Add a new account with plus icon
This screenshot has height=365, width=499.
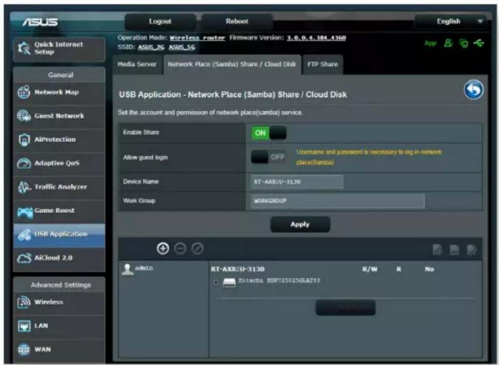(x=163, y=249)
